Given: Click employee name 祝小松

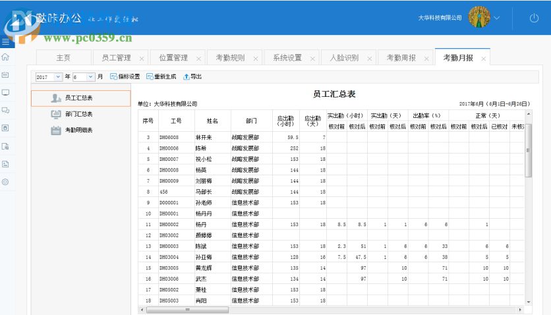Looking at the screenshot, I should [204, 159].
